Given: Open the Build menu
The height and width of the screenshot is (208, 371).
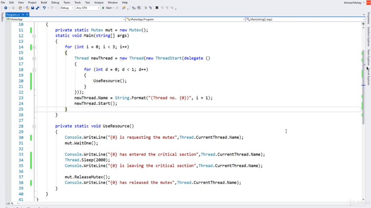Looking at the screenshot, I should pyautogui.click(x=44, y=3).
